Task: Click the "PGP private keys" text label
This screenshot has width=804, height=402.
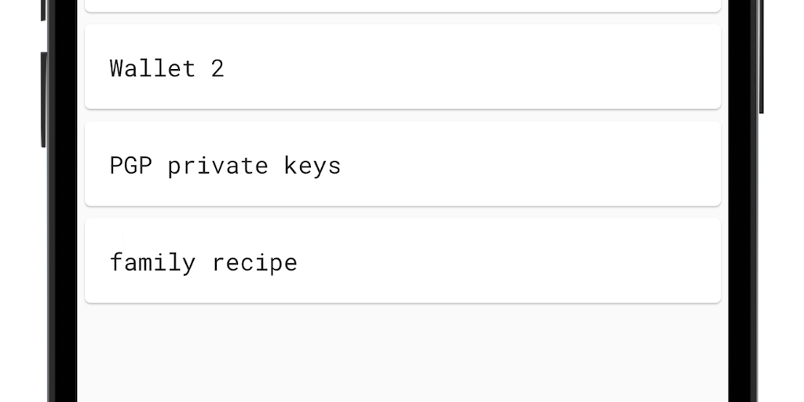Action: tap(225, 166)
